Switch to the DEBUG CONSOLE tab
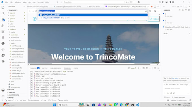This screenshot has width=192, height=107. click(56, 68)
